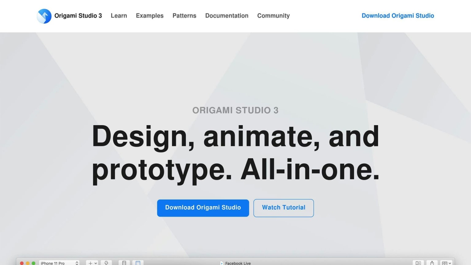Open the plus add-layer dropdown in app toolbar
The width and height of the screenshot is (471, 265).
tap(92, 263)
